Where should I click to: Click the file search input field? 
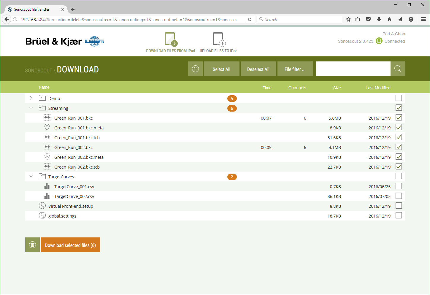click(x=353, y=69)
